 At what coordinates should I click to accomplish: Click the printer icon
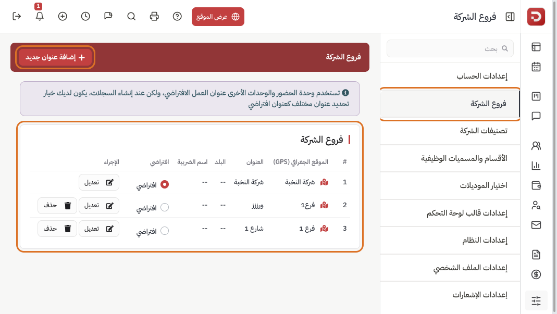tap(154, 16)
